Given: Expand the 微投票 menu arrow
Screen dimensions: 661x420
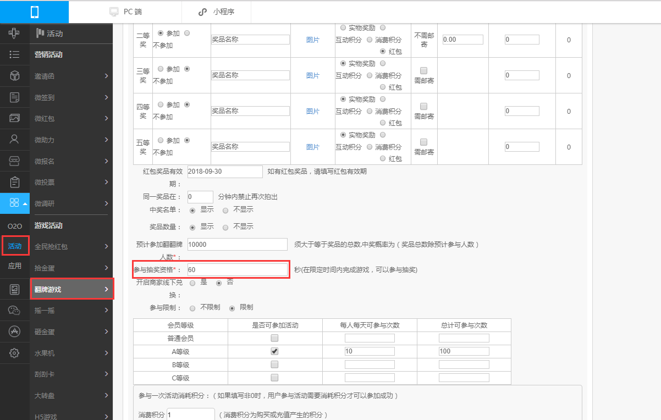Looking at the screenshot, I should coord(106,182).
